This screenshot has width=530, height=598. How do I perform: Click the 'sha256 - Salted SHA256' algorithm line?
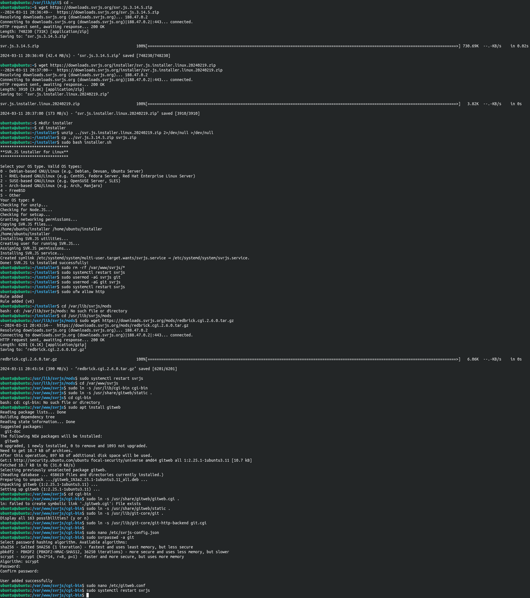tap(97, 547)
